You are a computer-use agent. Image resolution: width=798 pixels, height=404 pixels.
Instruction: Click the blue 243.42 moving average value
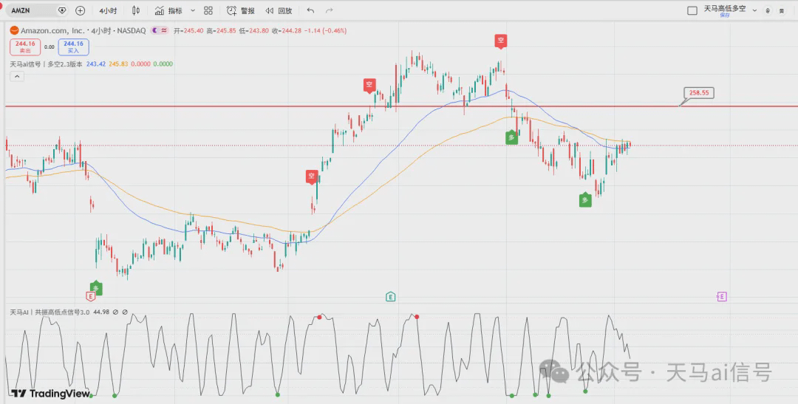pyautogui.click(x=95, y=64)
